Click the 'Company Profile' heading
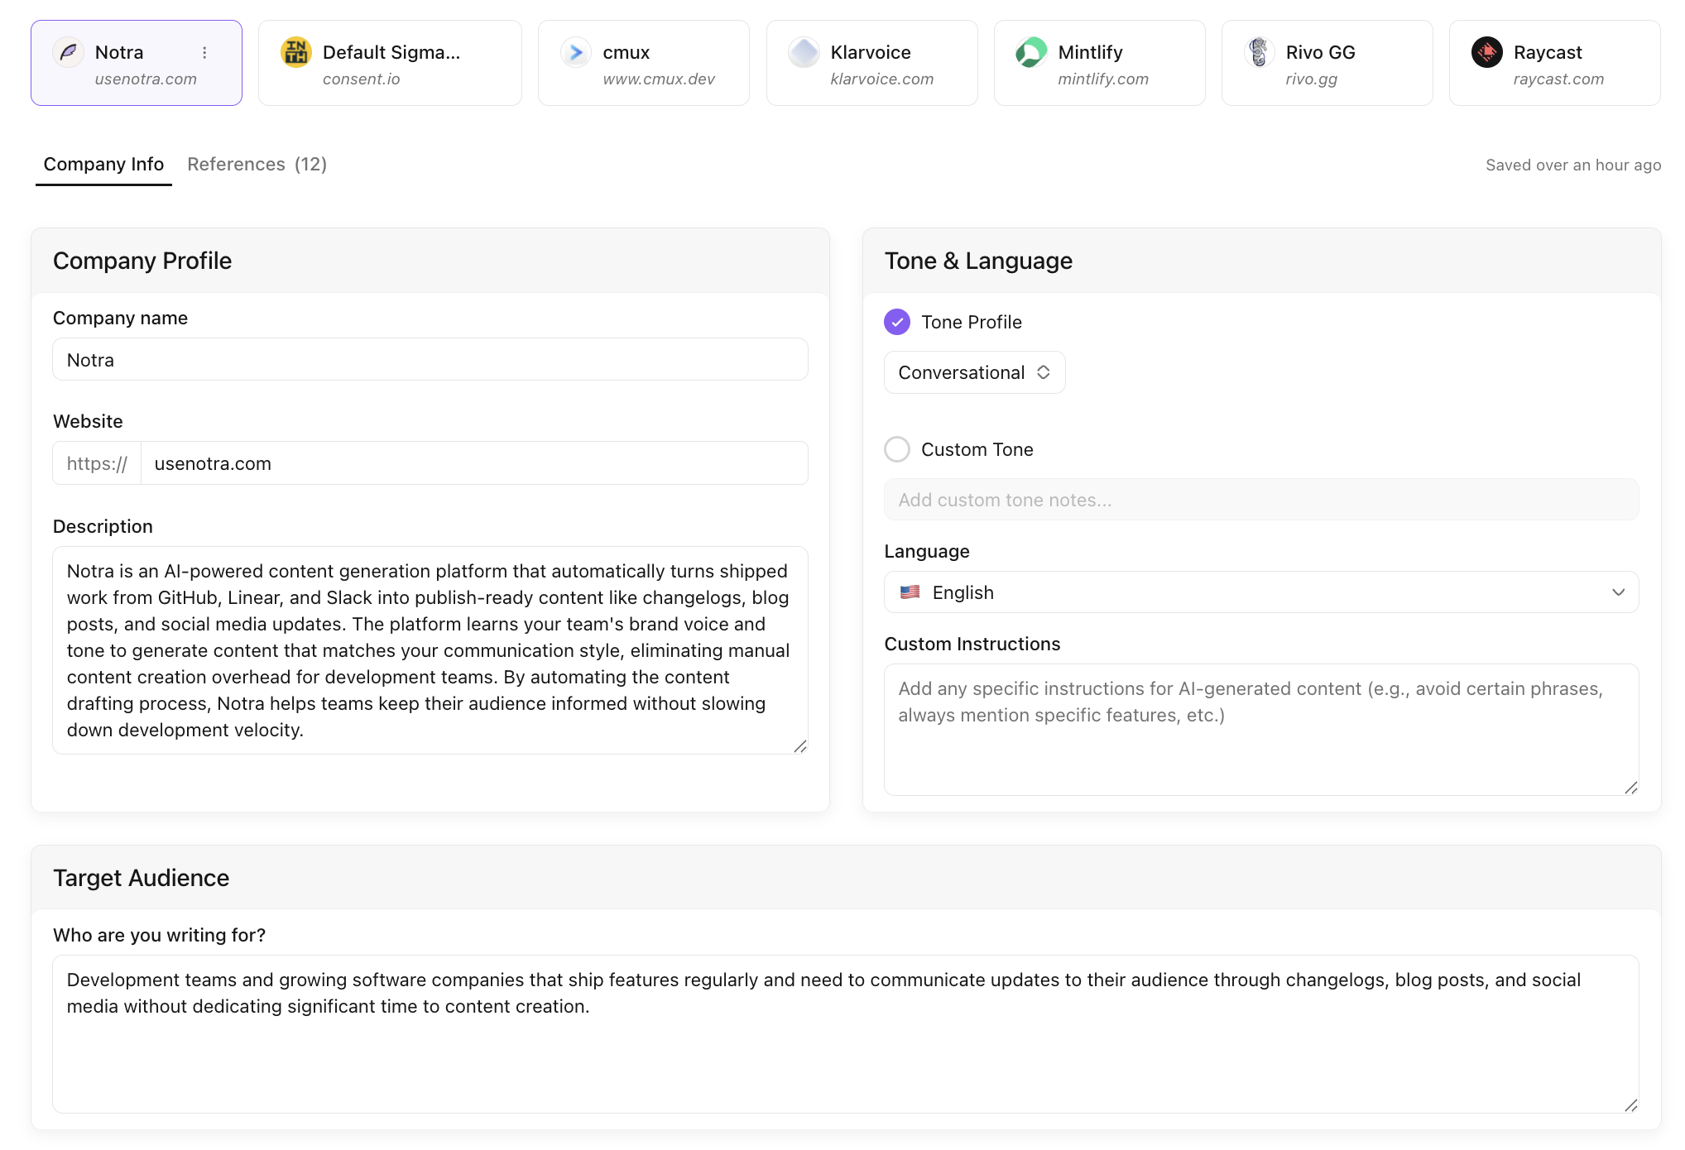 pyautogui.click(x=142, y=261)
